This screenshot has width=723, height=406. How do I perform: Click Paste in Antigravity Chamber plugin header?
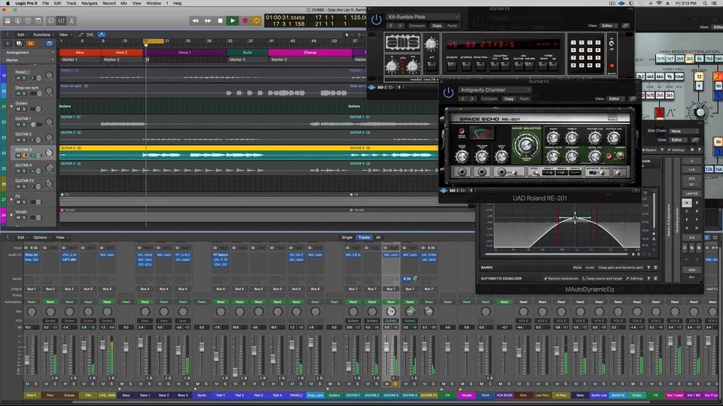[524, 98]
